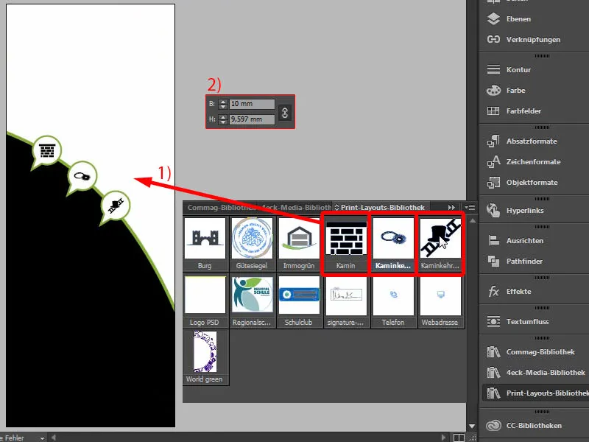Select the Print-Layouts-Bibliothek tab
The width and height of the screenshot is (589, 442).
pos(381,208)
